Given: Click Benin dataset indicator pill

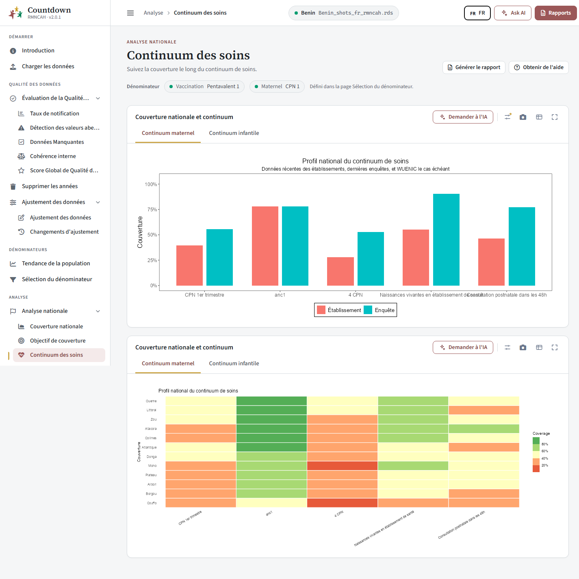Looking at the screenshot, I should click(343, 13).
